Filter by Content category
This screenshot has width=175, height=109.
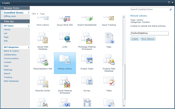[8, 62]
